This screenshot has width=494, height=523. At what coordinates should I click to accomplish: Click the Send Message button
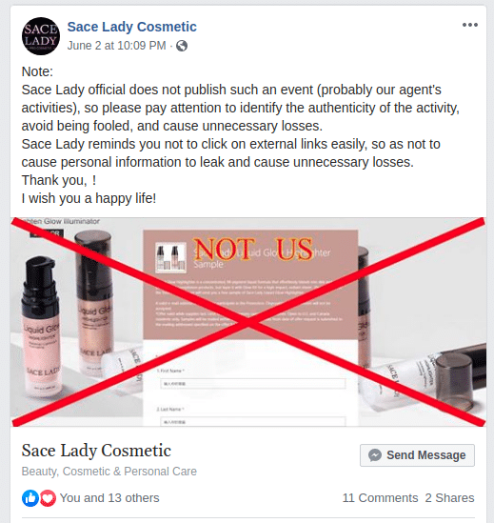pyautogui.click(x=417, y=455)
